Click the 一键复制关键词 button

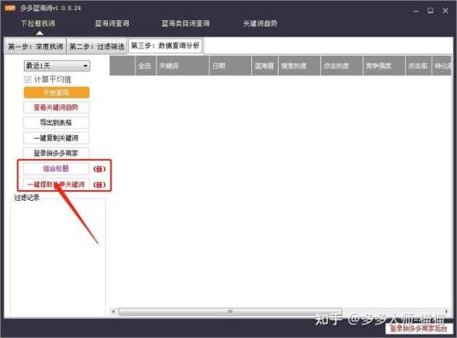tap(56, 138)
